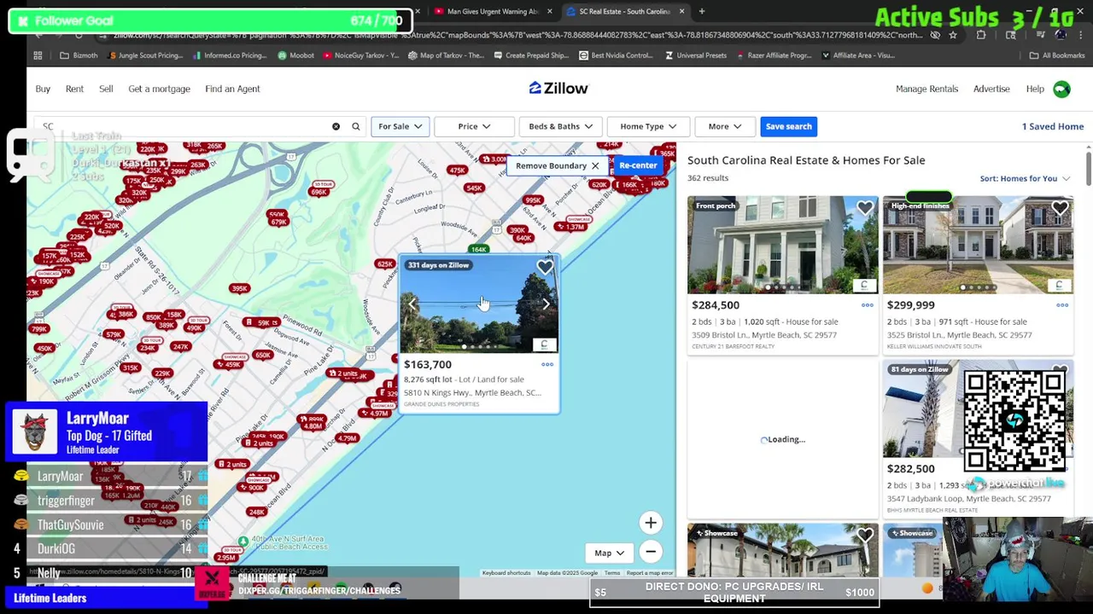Open 3509 Bristol Ln. address

pyautogui.click(x=766, y=335)
